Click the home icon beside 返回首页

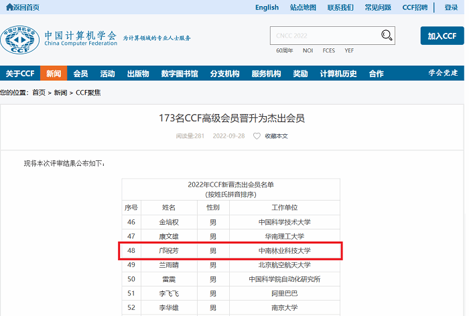coord(9,7)
